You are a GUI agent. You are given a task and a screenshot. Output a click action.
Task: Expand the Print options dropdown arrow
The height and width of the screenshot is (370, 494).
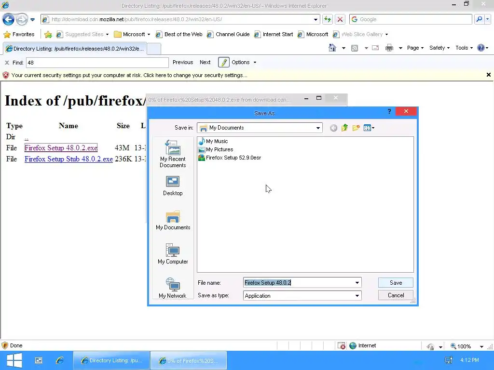(400, 48)
